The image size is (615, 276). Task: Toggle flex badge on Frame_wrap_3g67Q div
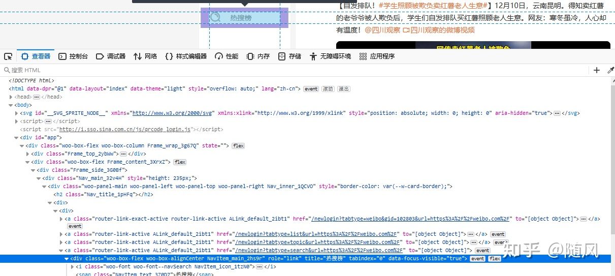(238, 146)
